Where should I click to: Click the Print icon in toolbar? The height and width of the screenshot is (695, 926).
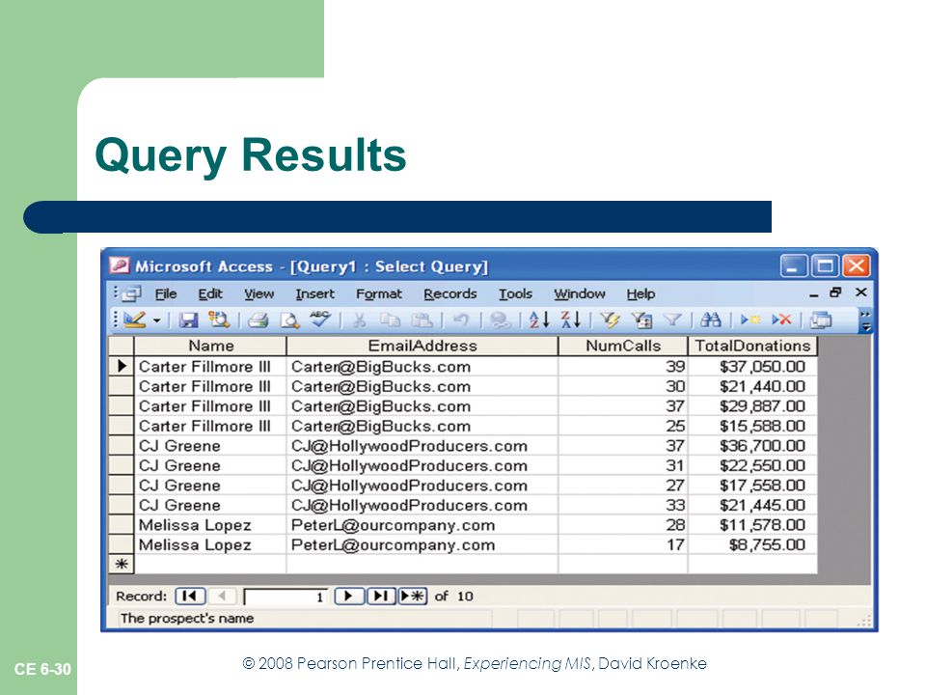259,320
